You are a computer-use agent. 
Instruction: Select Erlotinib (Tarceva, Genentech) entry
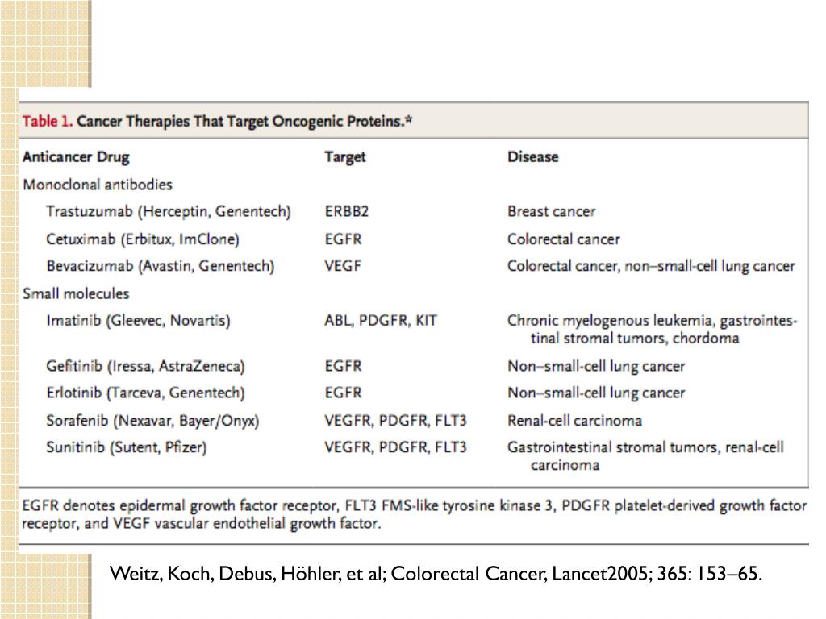coord(145,393)
